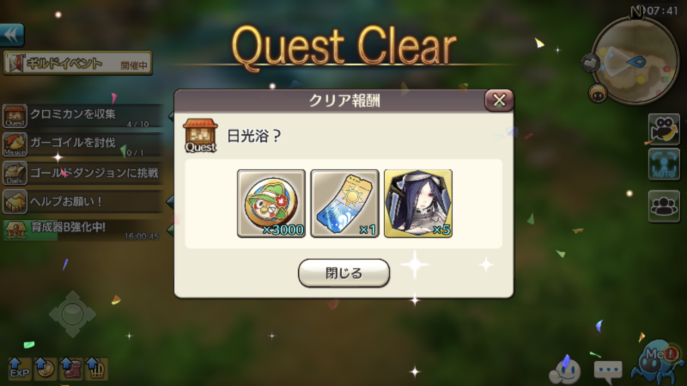This screenshot has height=386, width=687.
Task: Open the ガーゴイルを討伐 mission entry
Action: click(83, 145)
